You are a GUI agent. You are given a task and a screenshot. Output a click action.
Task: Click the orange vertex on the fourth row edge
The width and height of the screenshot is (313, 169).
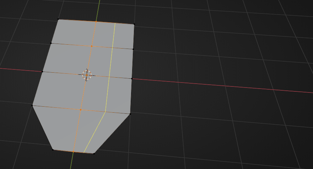pos(81,110)
